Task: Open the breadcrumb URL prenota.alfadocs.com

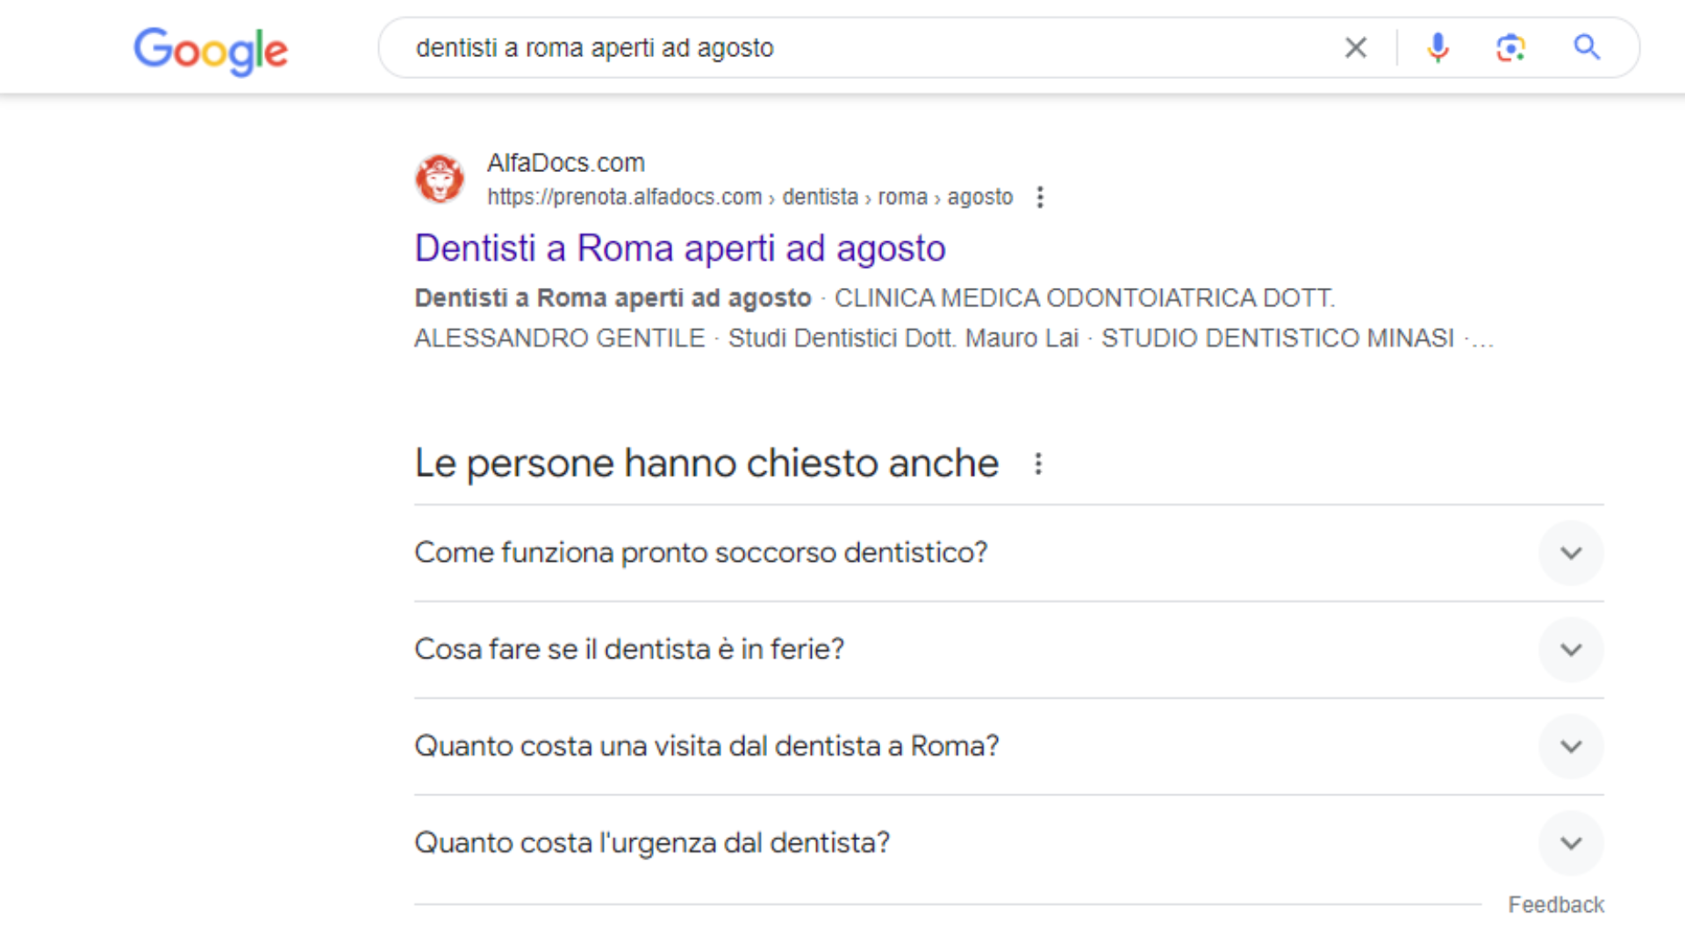Action: click(x=625, y=197)
